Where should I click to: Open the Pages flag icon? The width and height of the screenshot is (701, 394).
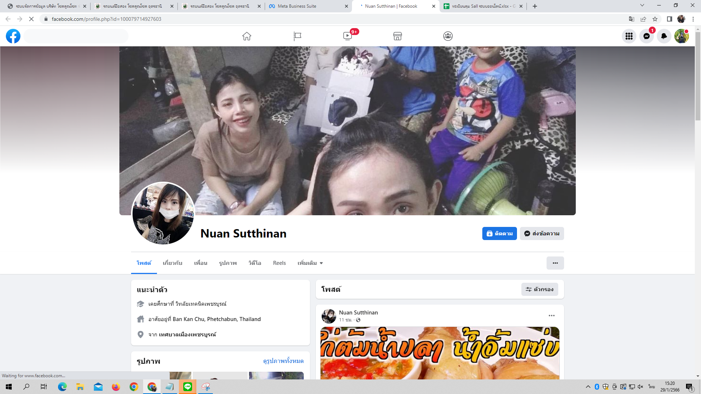[x=297, y=36]
